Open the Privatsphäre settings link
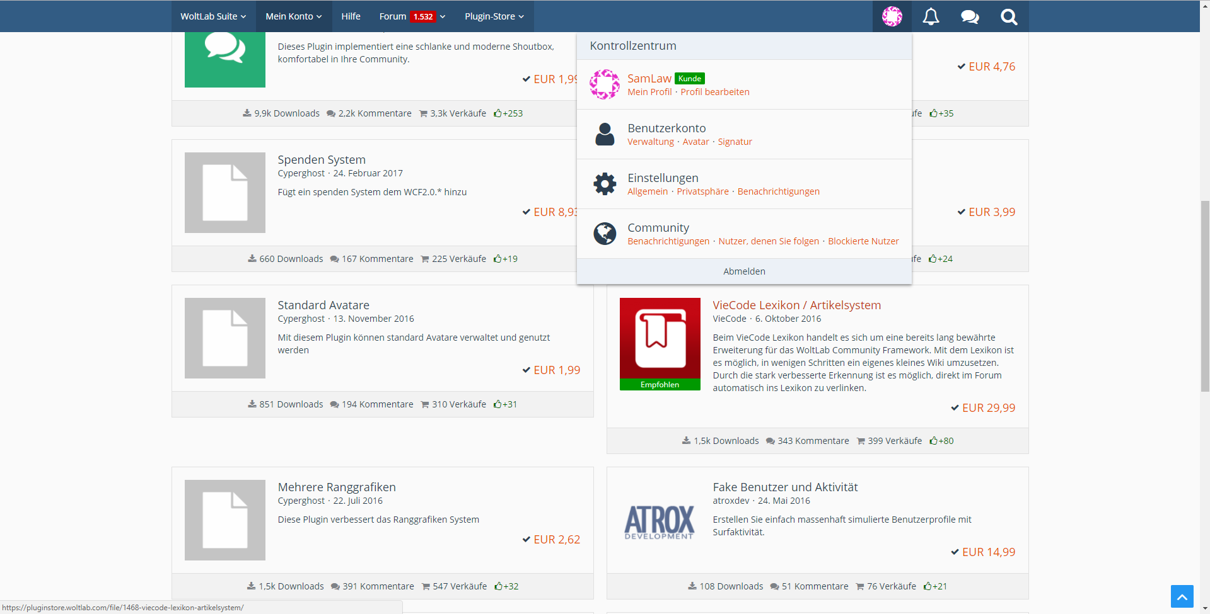Screen dimensions: 1210x614 click(x=702, y=191)
